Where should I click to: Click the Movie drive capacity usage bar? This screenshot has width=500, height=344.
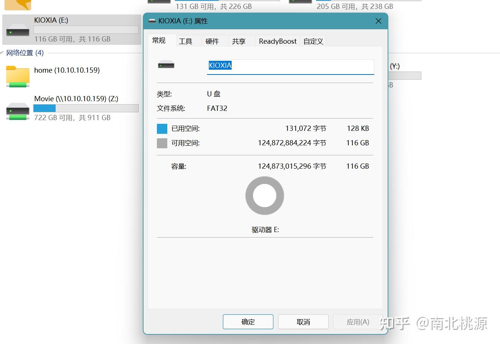tap(86, 108)
